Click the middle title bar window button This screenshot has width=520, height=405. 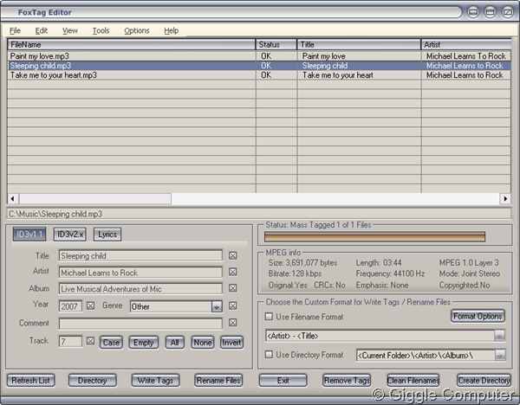[491, 12]
